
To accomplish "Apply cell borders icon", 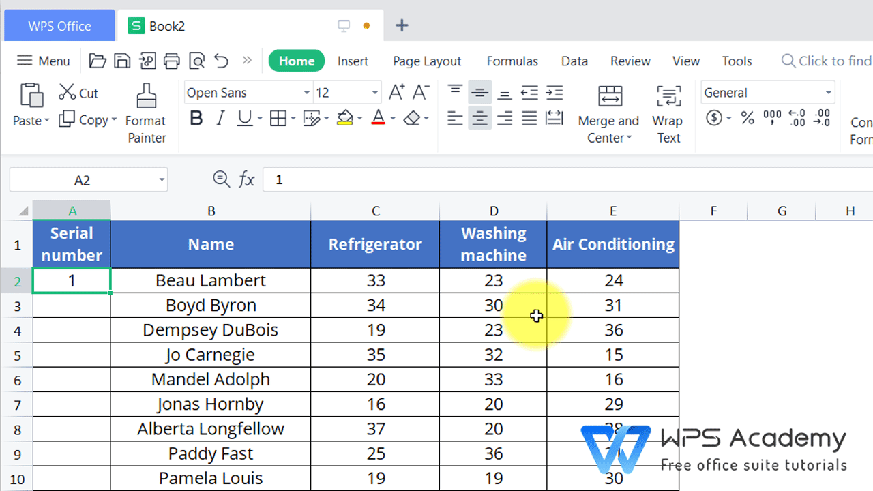I will pos(278,119).
